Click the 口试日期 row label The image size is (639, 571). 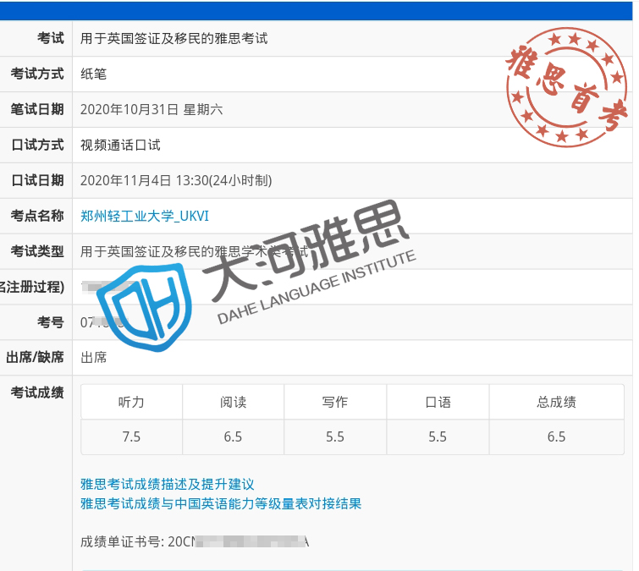[37, 180]
